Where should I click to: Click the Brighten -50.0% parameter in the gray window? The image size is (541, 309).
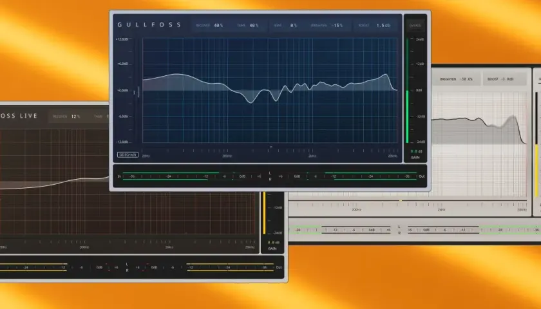pos(456,79)
